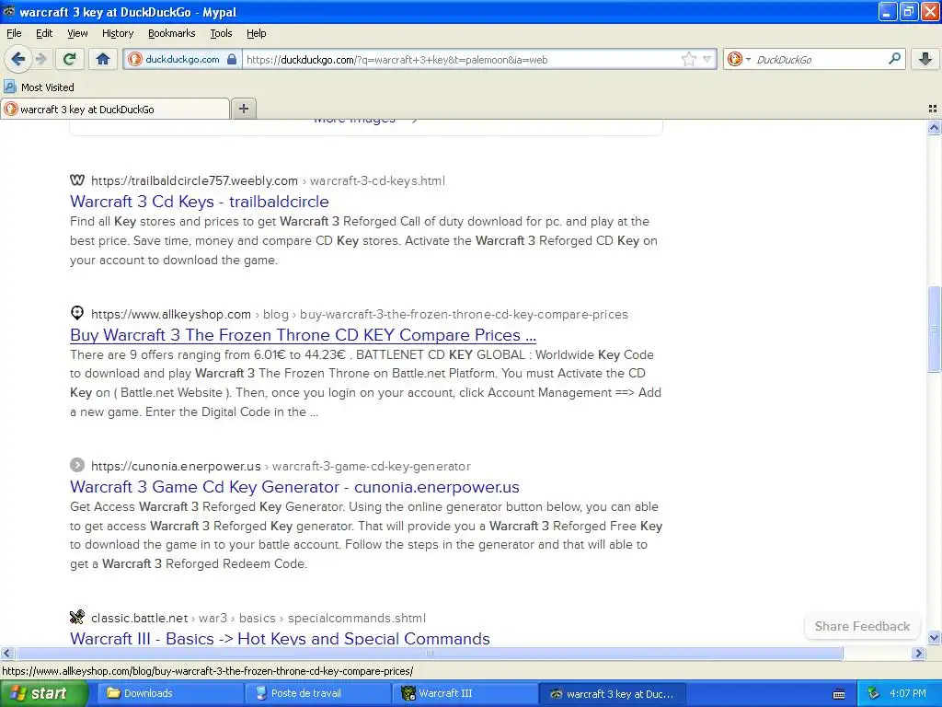
Task: Click the classic.battle.net URL text
Action: pos(140,618)
